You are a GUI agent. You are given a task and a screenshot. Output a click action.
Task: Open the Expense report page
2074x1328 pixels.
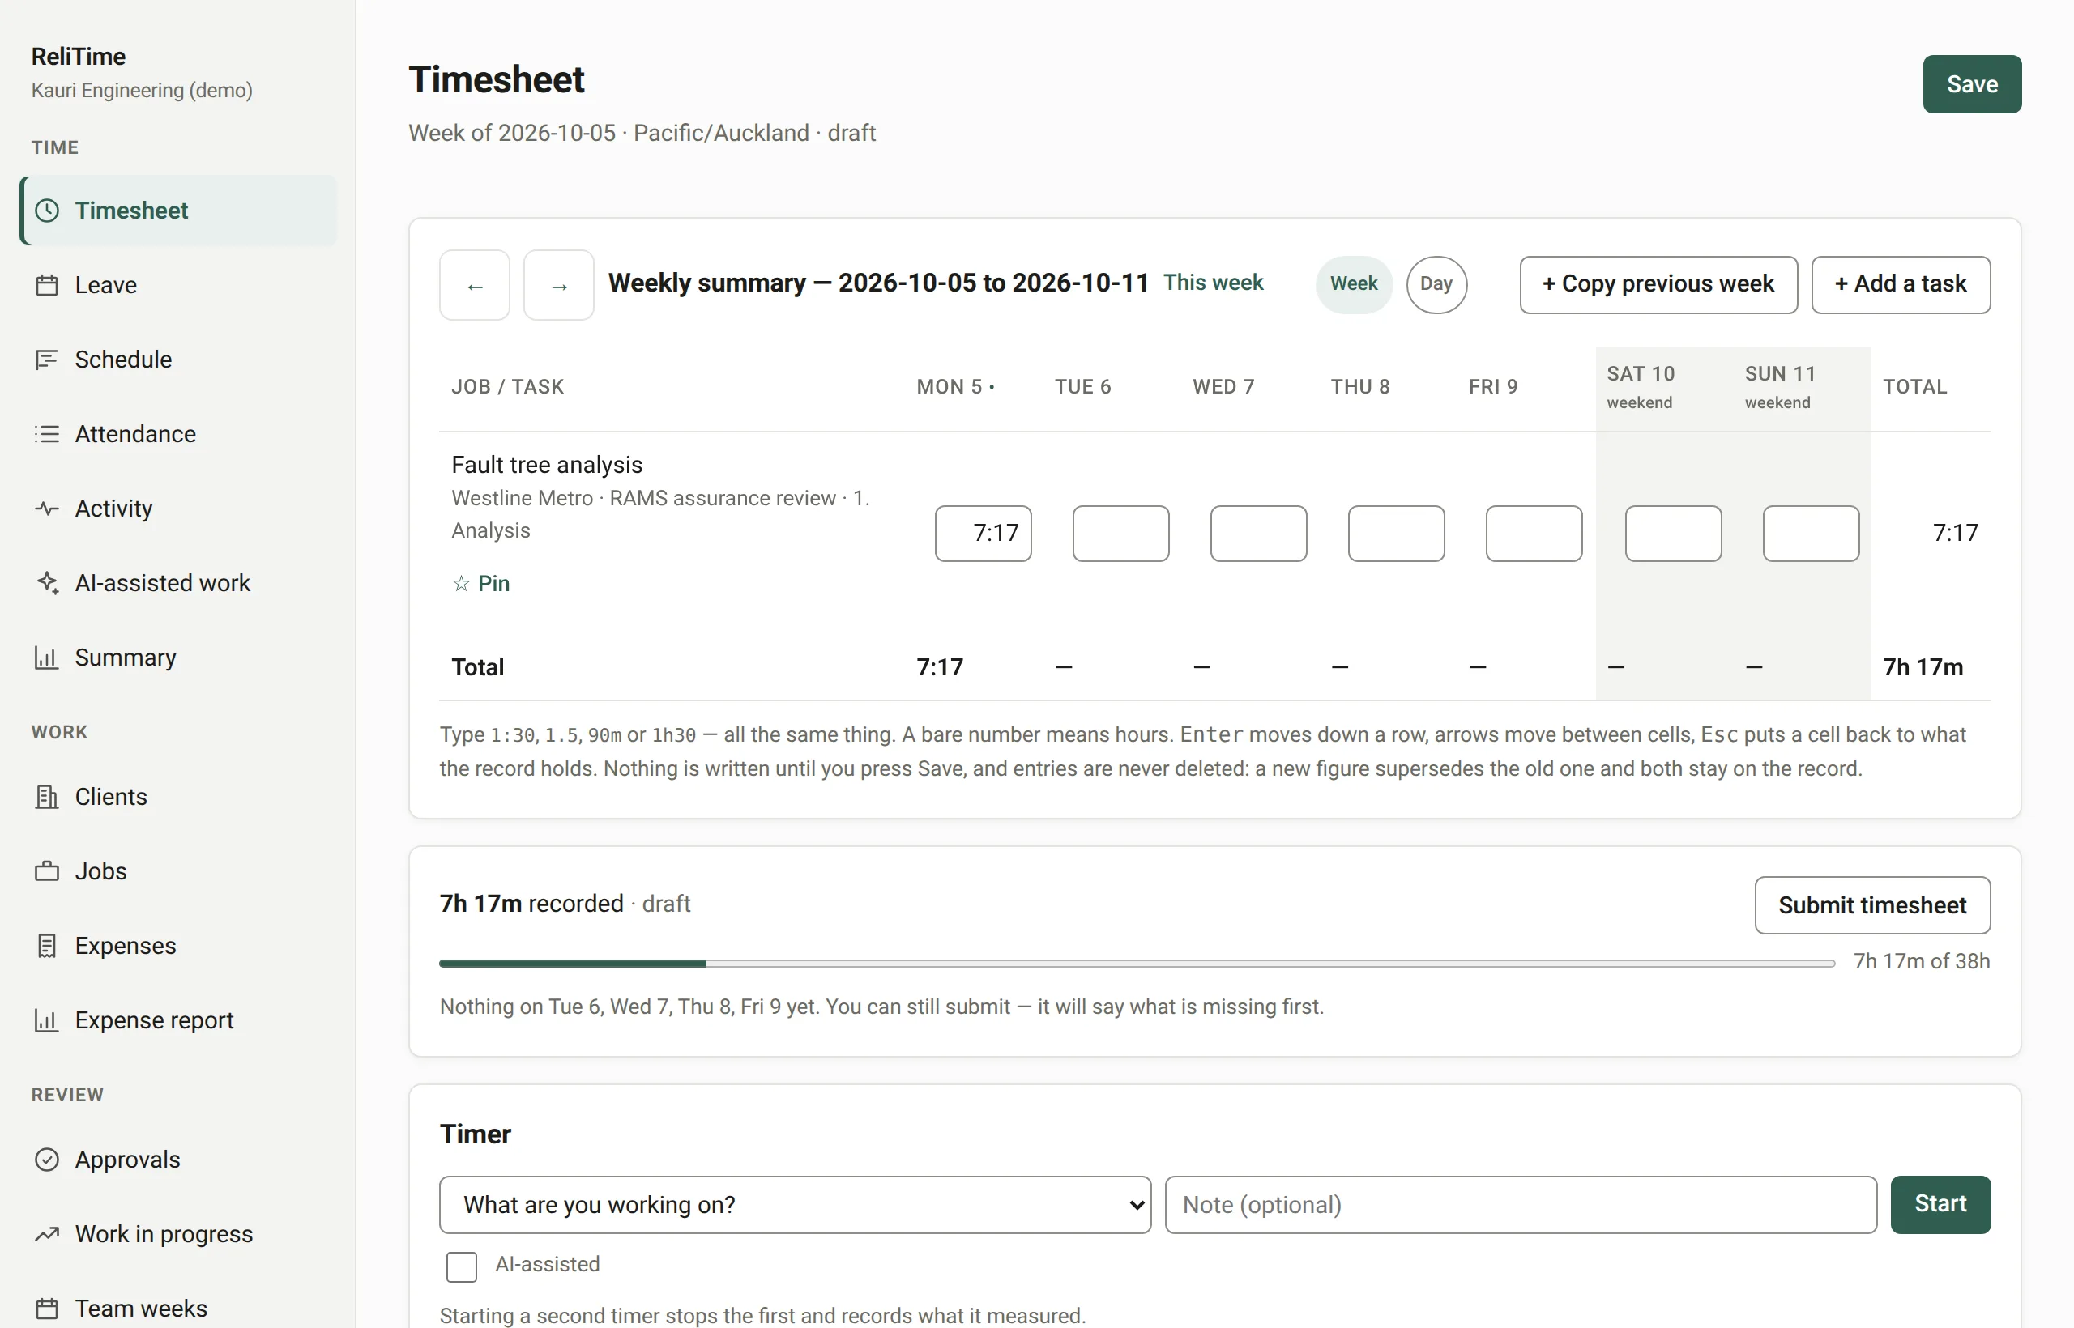click(x=179, y=1020)
